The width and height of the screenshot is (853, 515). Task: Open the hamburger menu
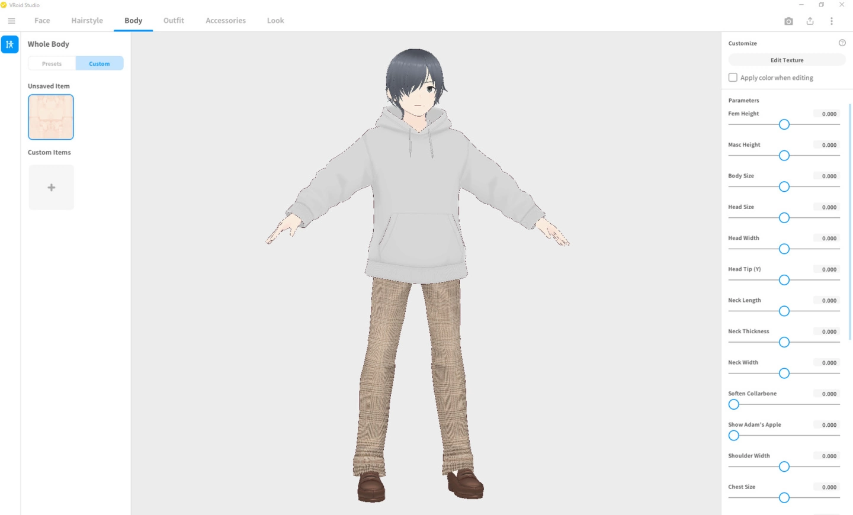coord(11,21)
